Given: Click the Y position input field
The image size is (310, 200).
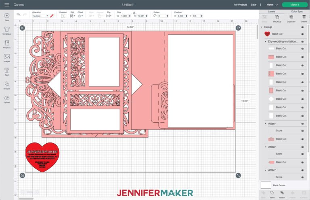Looking at the screenshot, I should (x=196, y=16).
